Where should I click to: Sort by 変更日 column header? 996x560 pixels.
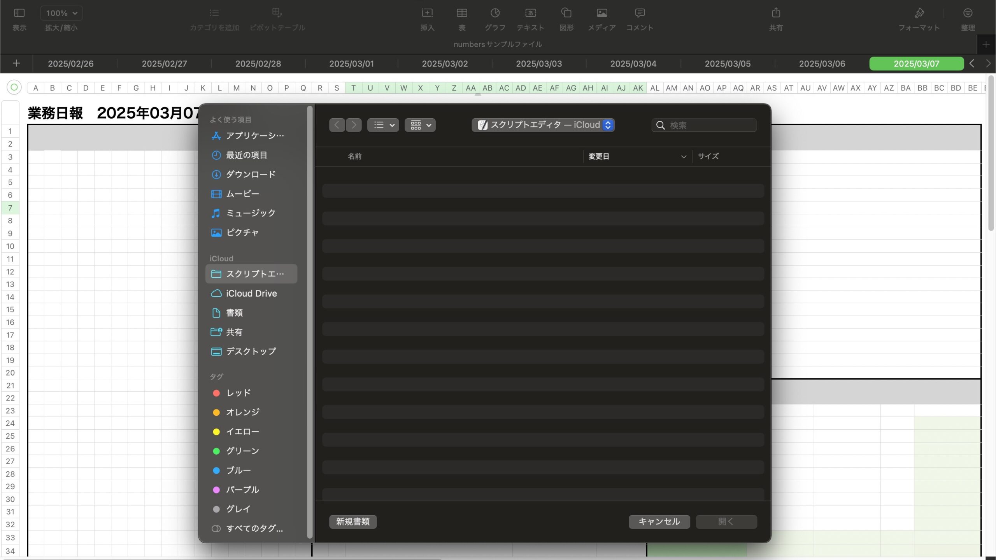(x=637, y=156)
